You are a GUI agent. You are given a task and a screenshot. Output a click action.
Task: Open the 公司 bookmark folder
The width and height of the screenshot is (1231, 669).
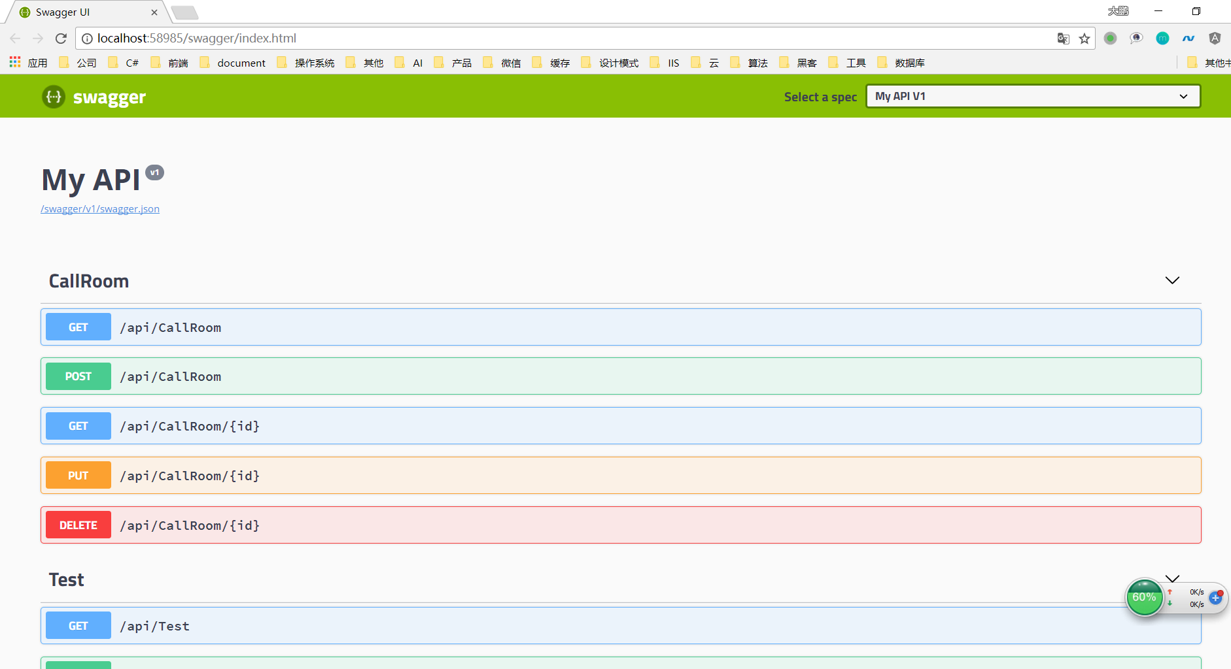point(78,63)
